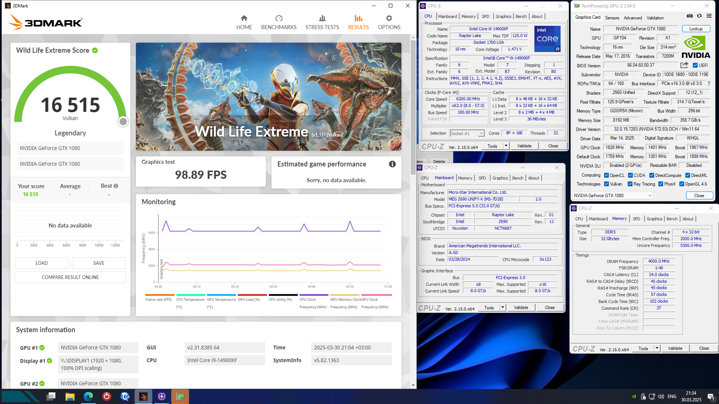Open Tools dropdown arrow in CPU-Z CPU window
The height and width of the screenshot is (404, 719).
tap(506, 146)
